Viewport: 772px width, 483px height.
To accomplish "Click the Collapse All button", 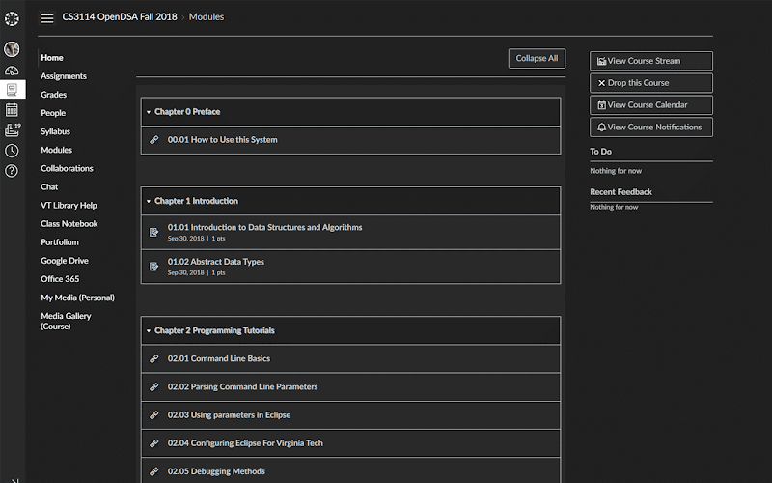I will coord(537,58).
